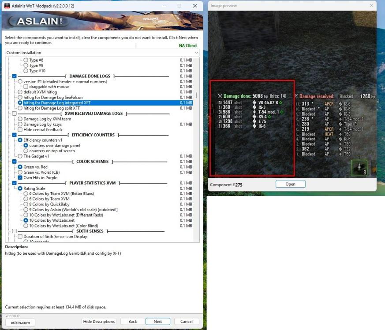The width and height of the screenshot is (385, 330).
Task: Click the Aslain app icon in title bar
Action: (x=7, y=6)
